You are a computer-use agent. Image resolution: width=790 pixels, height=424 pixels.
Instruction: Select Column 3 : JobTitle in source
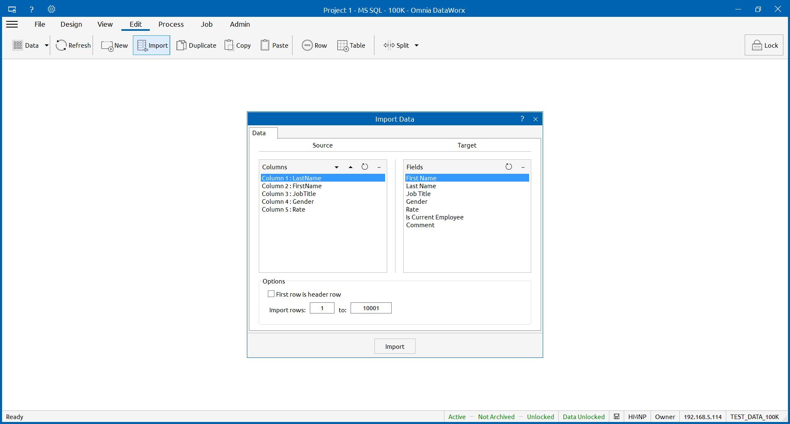289,194
